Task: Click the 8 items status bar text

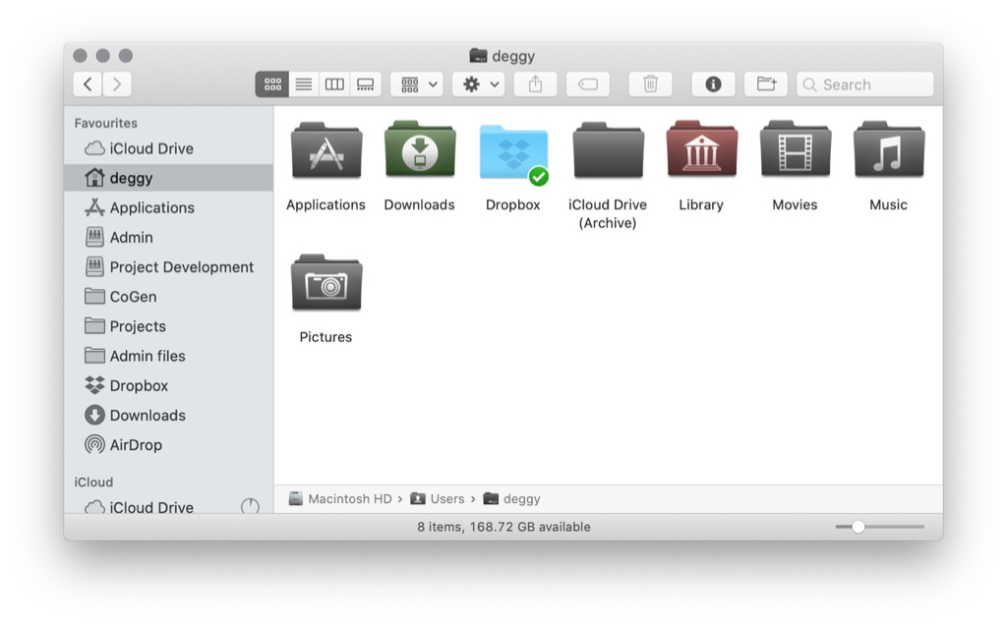Action: point(504,527)
